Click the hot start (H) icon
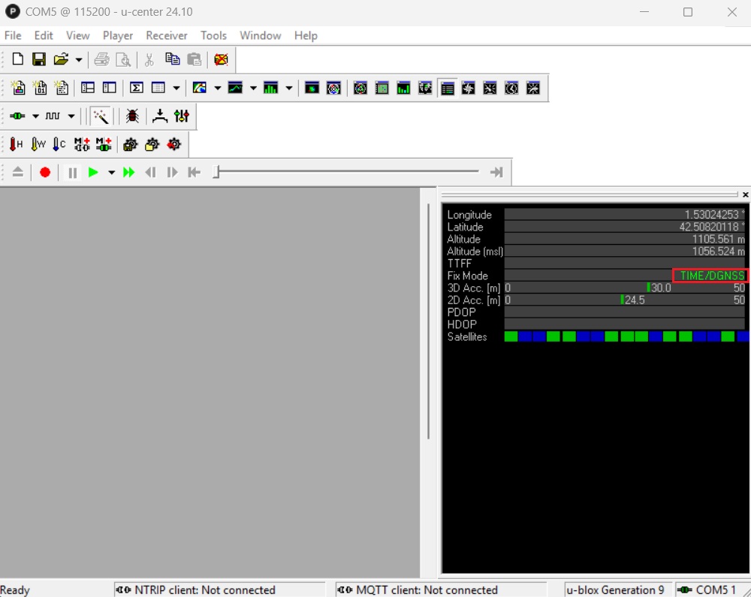 coord(16,144)
